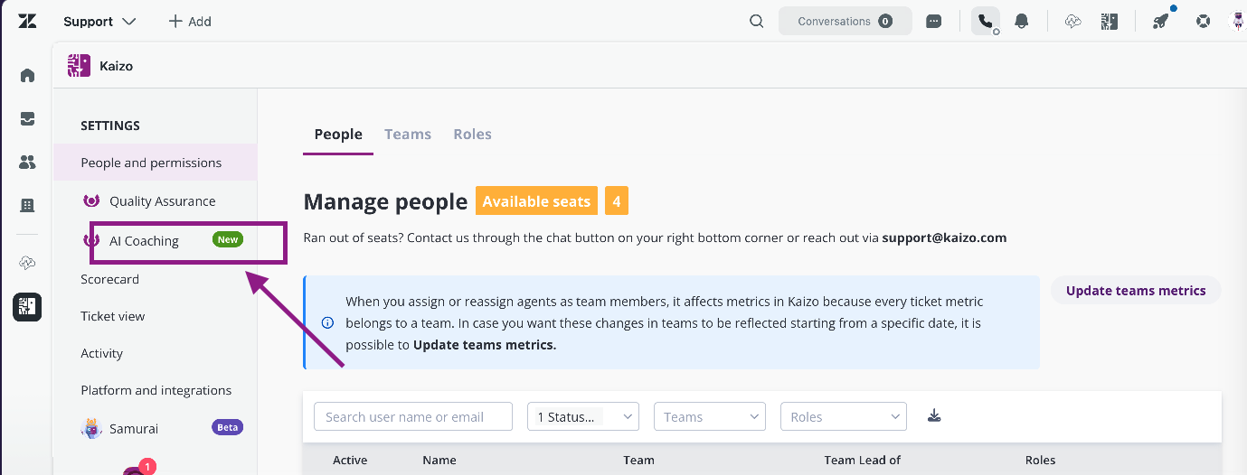Screen dimensions: 1247x475
Task: Open the Organizations building icon in sidebar
Action: tap(27, 206)
